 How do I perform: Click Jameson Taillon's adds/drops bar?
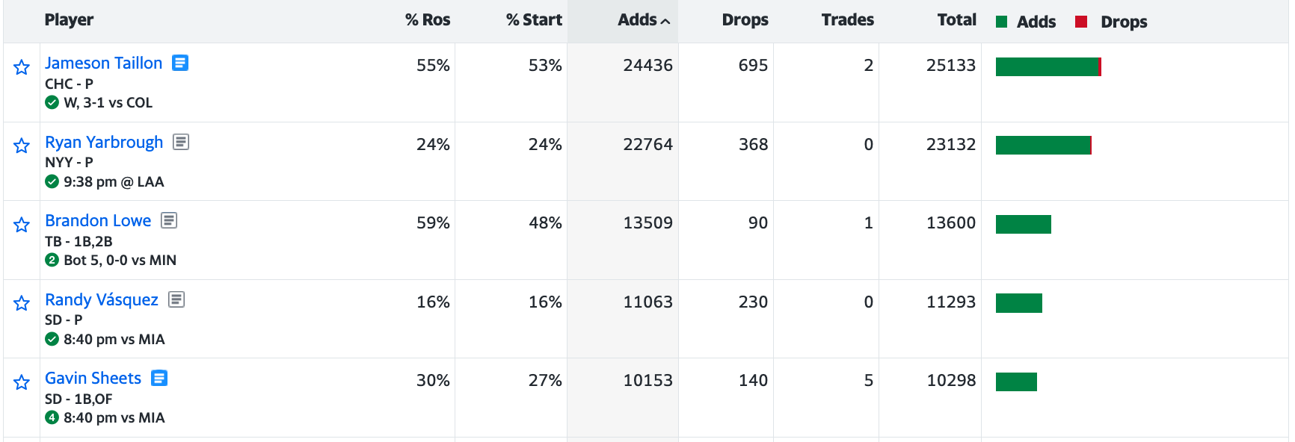pyautogui.click(x=1048, y=66)
